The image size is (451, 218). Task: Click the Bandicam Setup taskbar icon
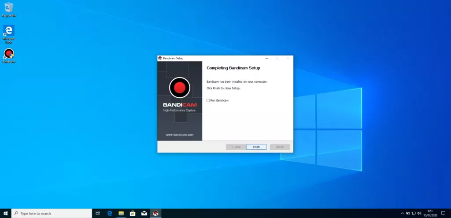(155, 213)
